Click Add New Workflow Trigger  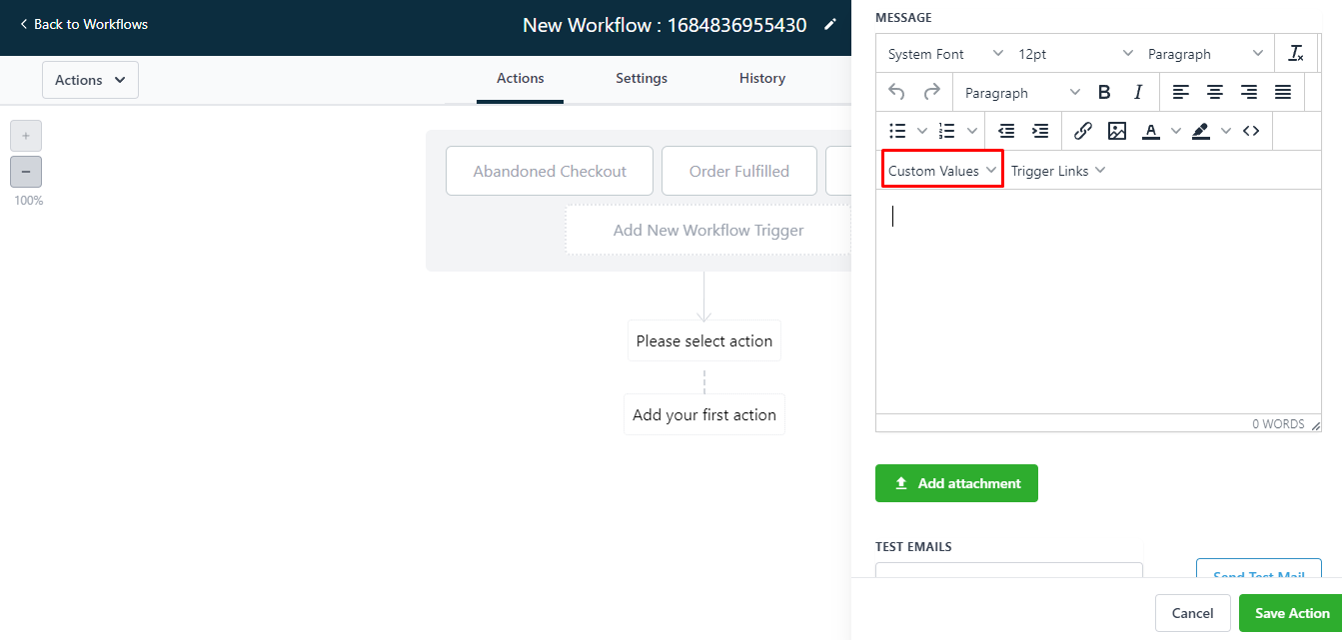[708, 230]
